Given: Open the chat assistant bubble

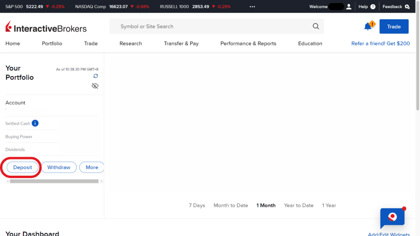Looking at the screenshot, I should [x=392, y=218].
